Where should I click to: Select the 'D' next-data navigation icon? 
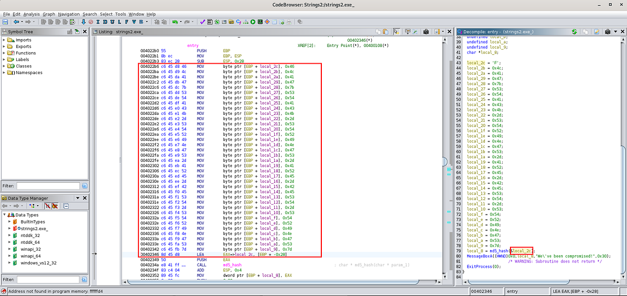[x=105, y=22]
